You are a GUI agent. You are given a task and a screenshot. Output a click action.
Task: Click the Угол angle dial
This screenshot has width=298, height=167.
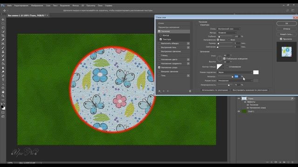tap(219, 58)
